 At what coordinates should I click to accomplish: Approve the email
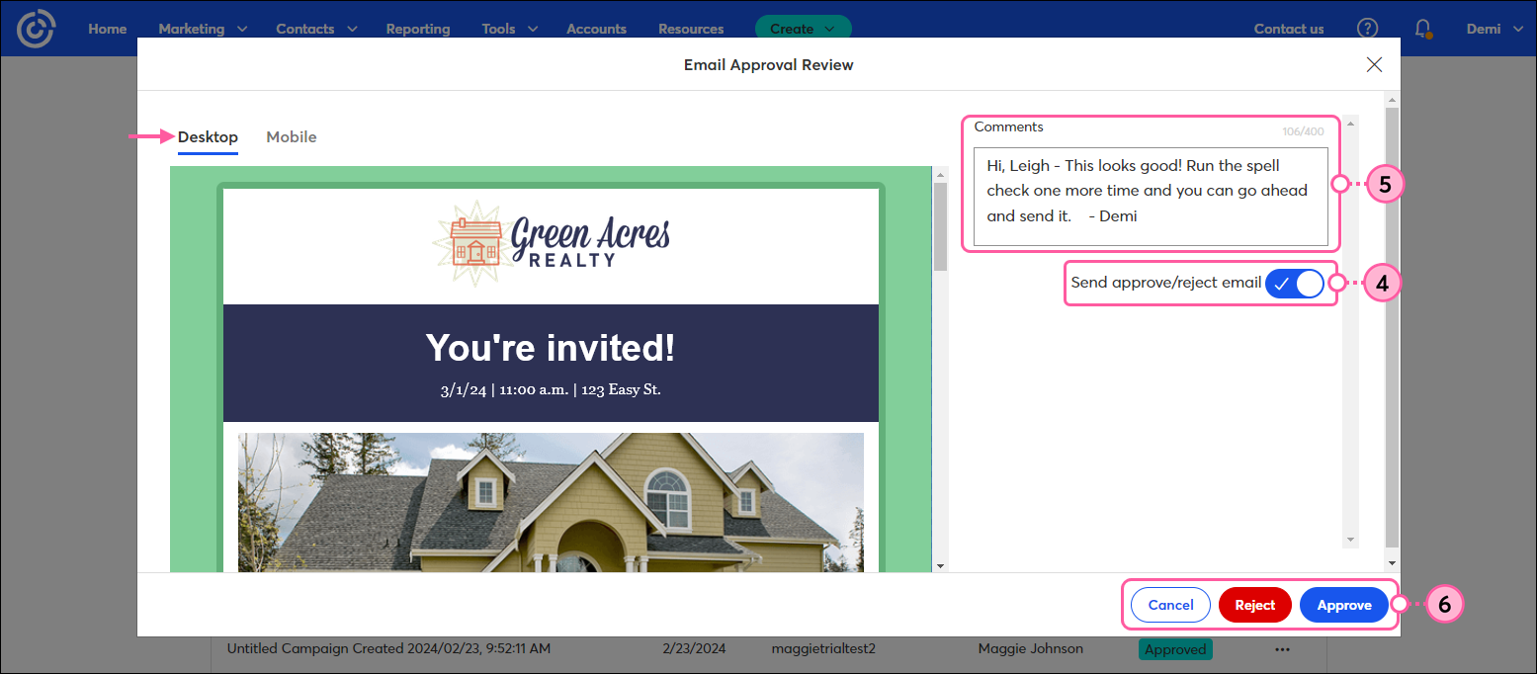1344,605
